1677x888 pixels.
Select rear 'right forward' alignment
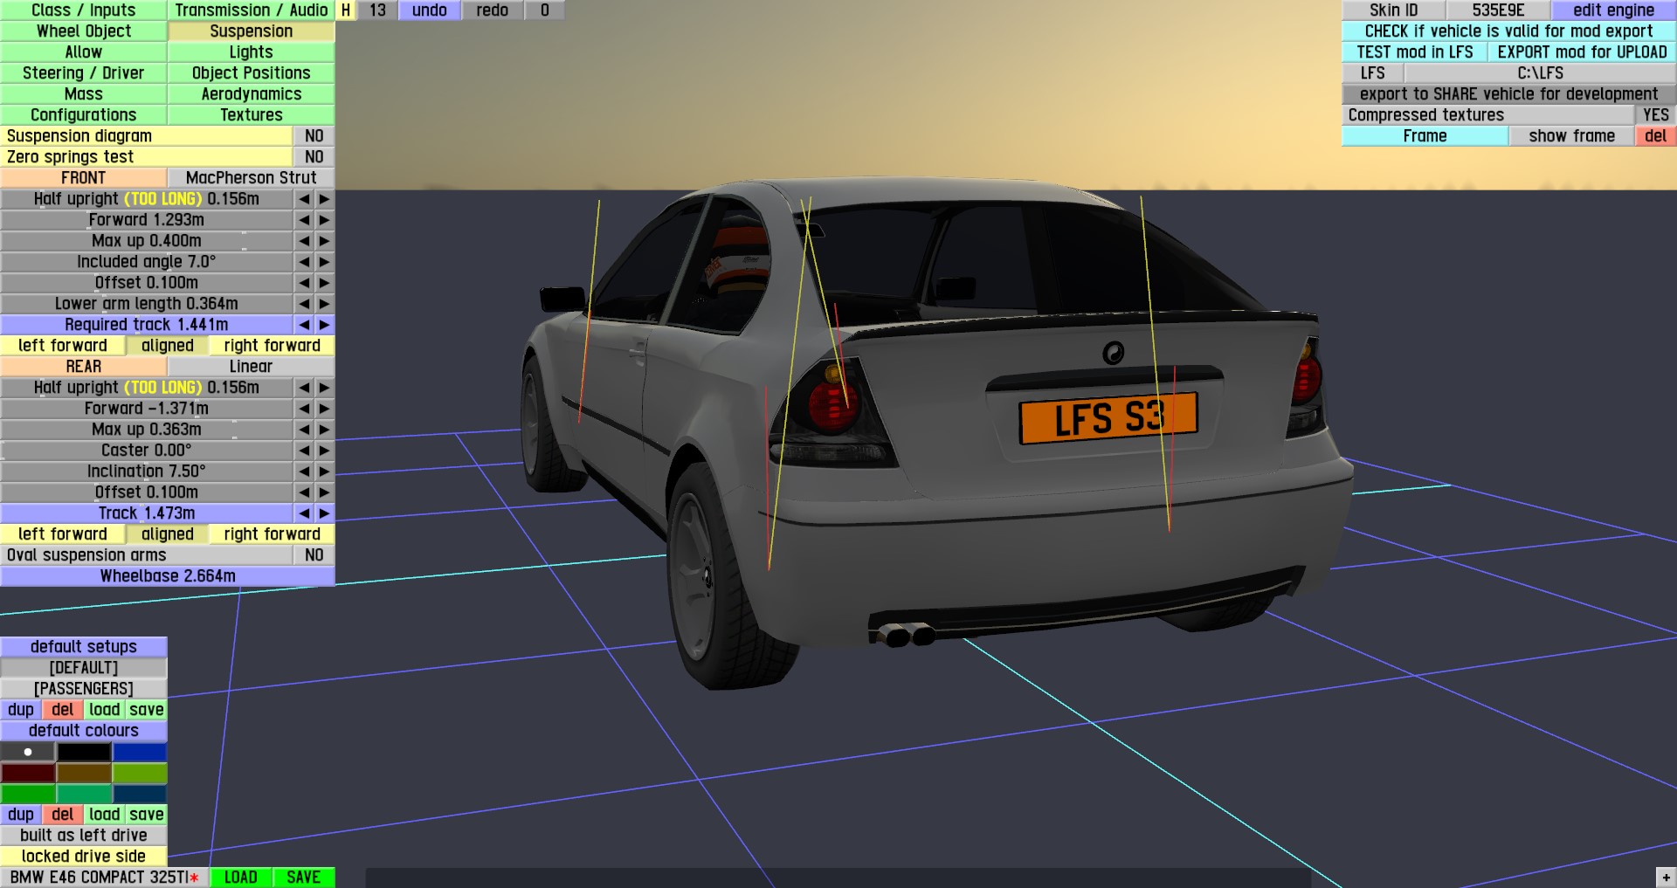click(273, 534)
